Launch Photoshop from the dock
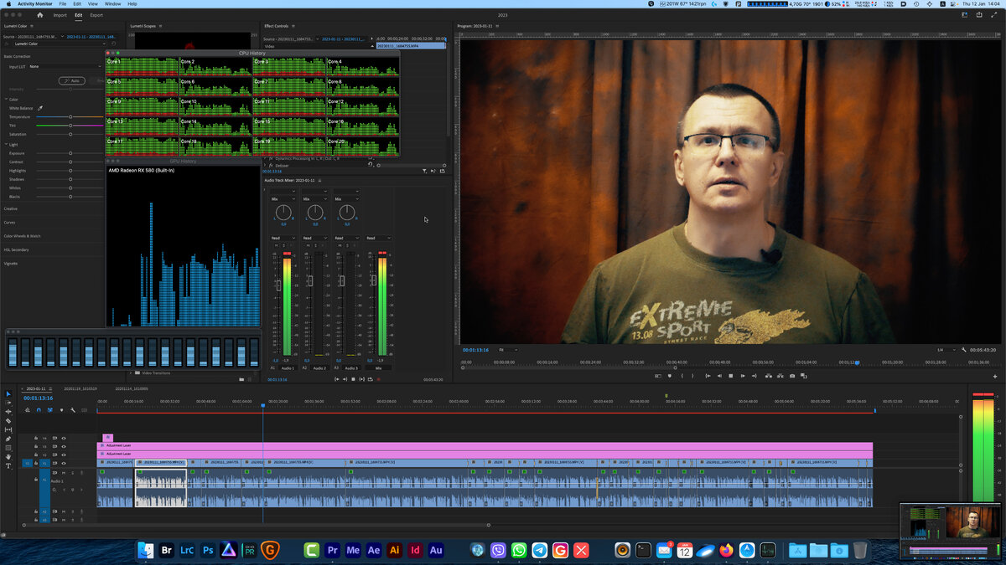This screenshot has width=1006, height=565. [208, 550]
